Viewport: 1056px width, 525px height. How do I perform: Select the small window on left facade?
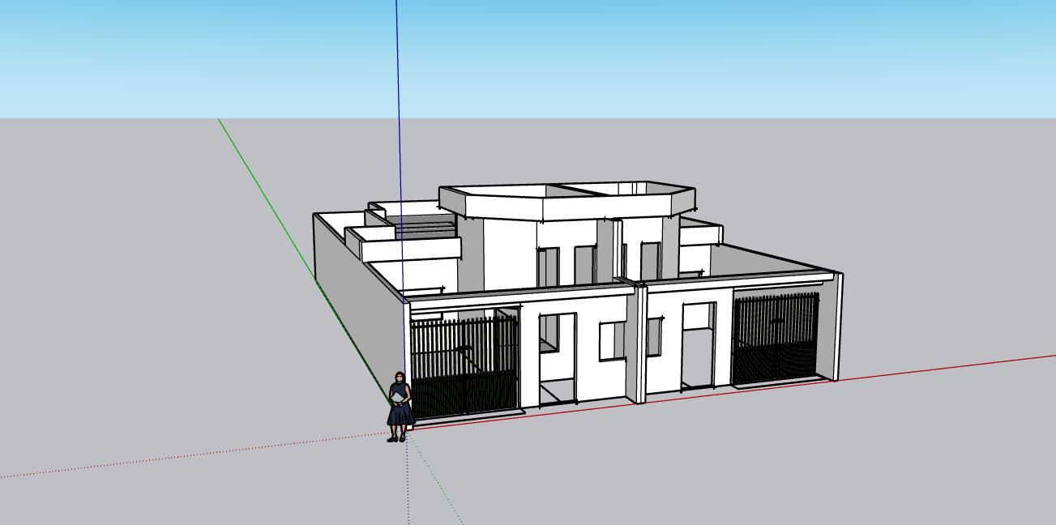pos(612,341)
